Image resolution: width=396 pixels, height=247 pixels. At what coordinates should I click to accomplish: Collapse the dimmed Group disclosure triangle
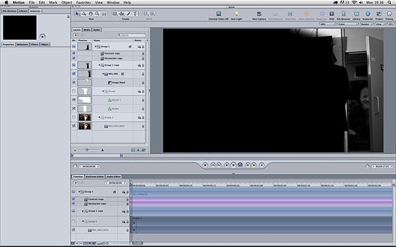(x=103, y=92)
